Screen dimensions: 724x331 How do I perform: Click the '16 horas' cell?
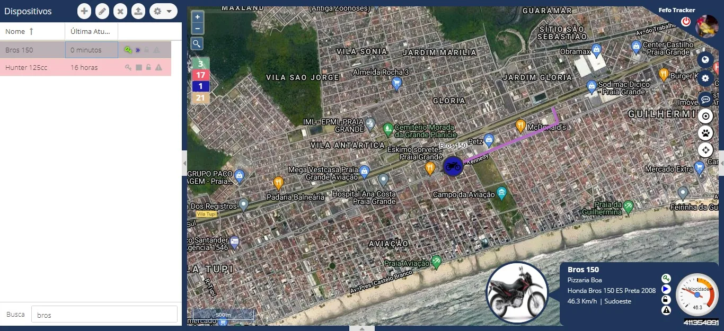tap(91, 67)
